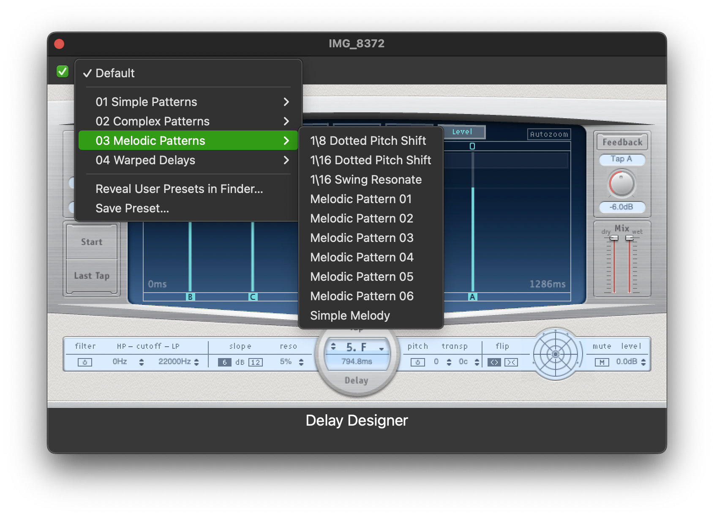Click the tap A marker
This screenshot has height=516, width=714.
point(472,297)
